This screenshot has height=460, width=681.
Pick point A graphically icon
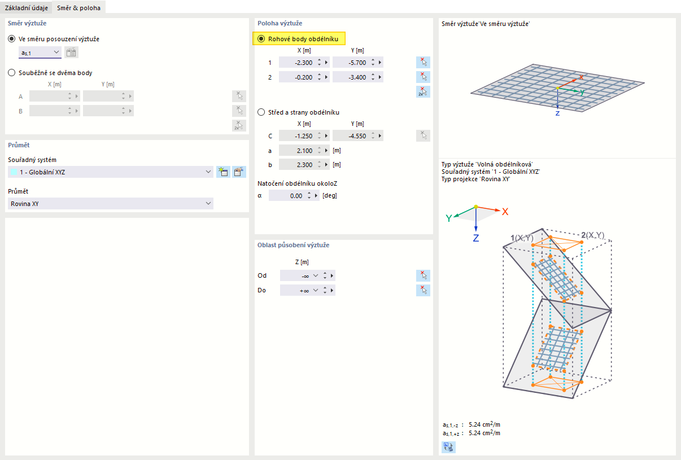[239, 97]
